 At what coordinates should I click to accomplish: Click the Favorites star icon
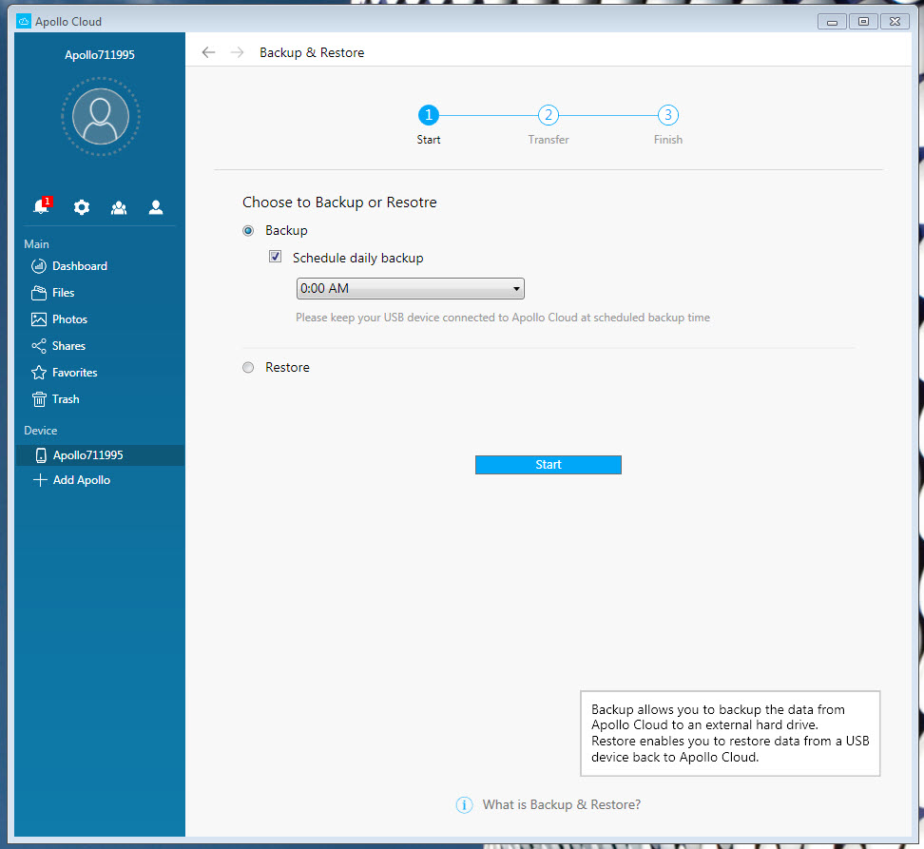pos(39,373)
